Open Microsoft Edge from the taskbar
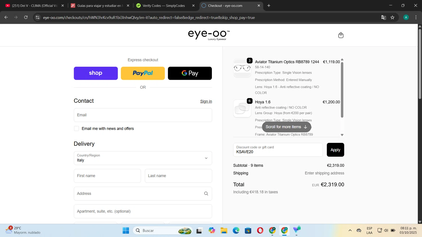Image resolution: width=422 pixels, height=237 pixels. (x=236, y=231)
